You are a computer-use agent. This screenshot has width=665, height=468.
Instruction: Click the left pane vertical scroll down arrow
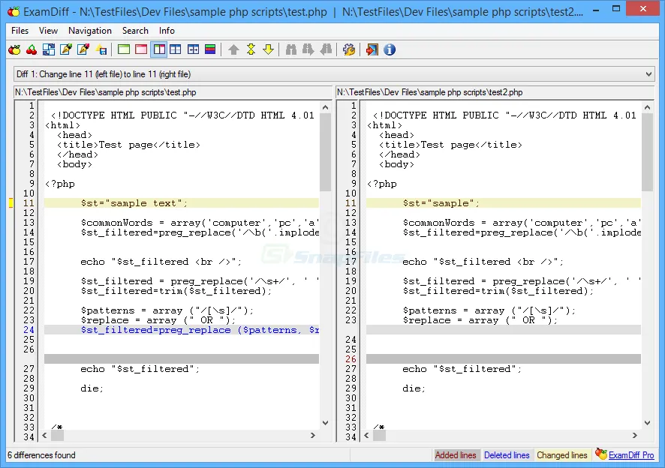coord(325,423)
